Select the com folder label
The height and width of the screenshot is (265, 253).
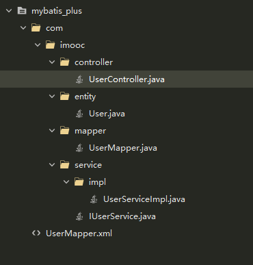point(54,28)
